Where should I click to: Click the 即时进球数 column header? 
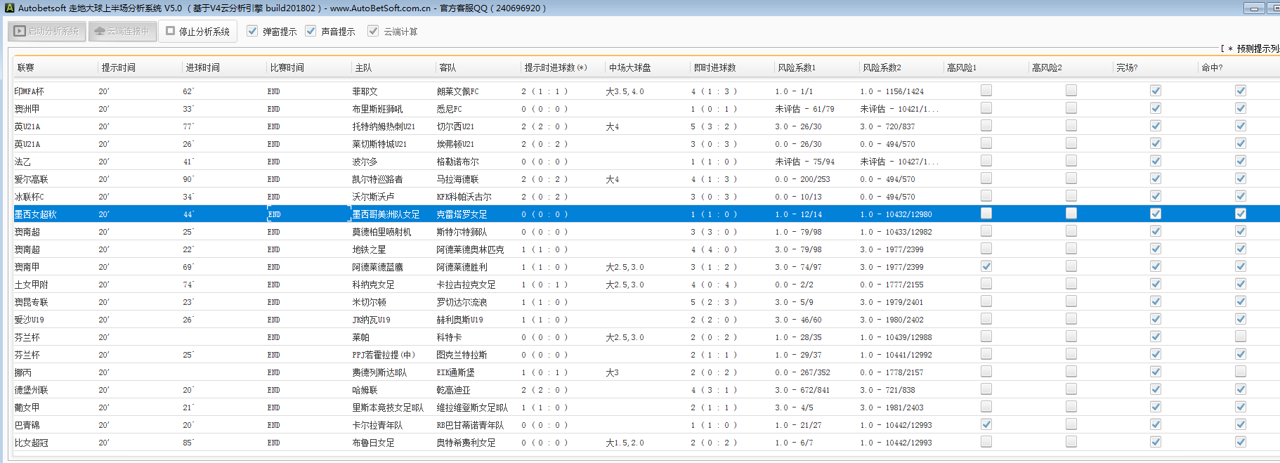point(714,67)
